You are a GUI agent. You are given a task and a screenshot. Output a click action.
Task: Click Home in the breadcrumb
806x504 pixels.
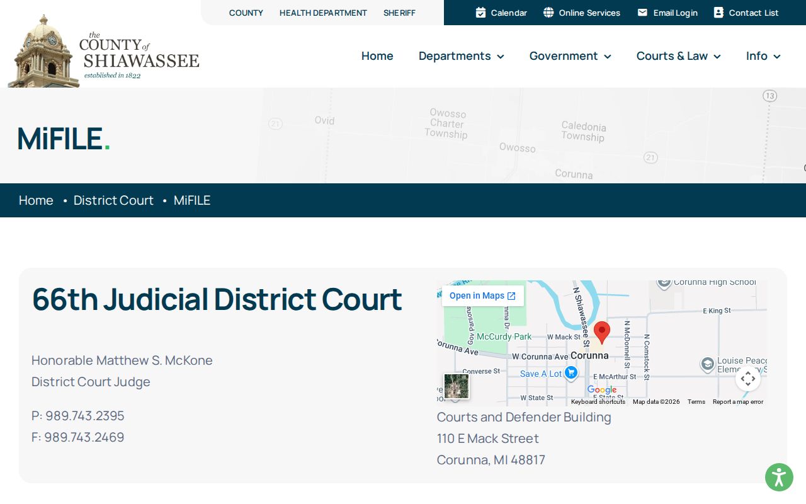click(36, 200)
